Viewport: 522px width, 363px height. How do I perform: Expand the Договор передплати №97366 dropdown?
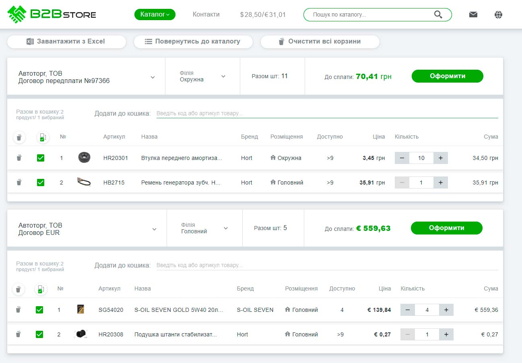pos(153,77)
